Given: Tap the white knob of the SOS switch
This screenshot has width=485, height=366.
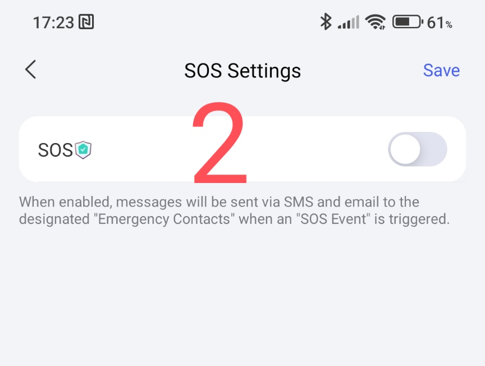Looking at the screenshot, I should click(x=405, y=149).
